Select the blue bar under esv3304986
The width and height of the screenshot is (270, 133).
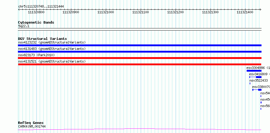(x=254, y=71)
